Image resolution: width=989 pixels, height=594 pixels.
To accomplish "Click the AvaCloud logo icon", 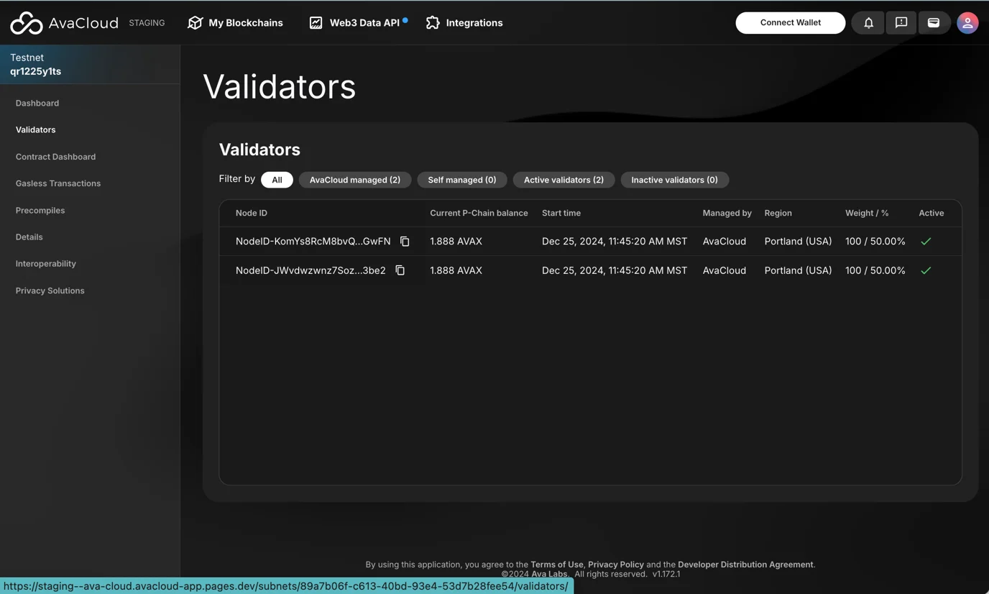I will (x=27, y=23).
